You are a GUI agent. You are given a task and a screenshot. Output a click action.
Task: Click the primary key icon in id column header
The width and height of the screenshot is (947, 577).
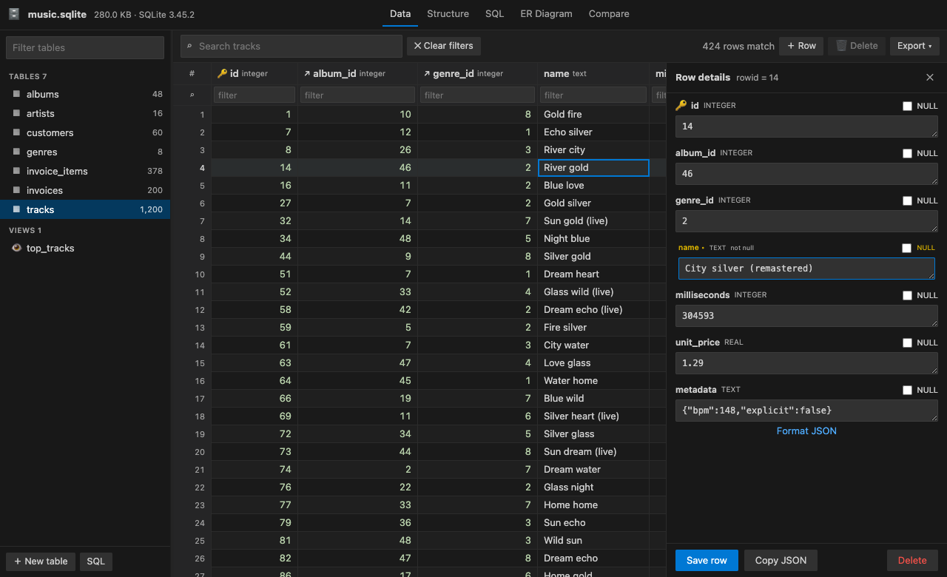tap(222, 73)
